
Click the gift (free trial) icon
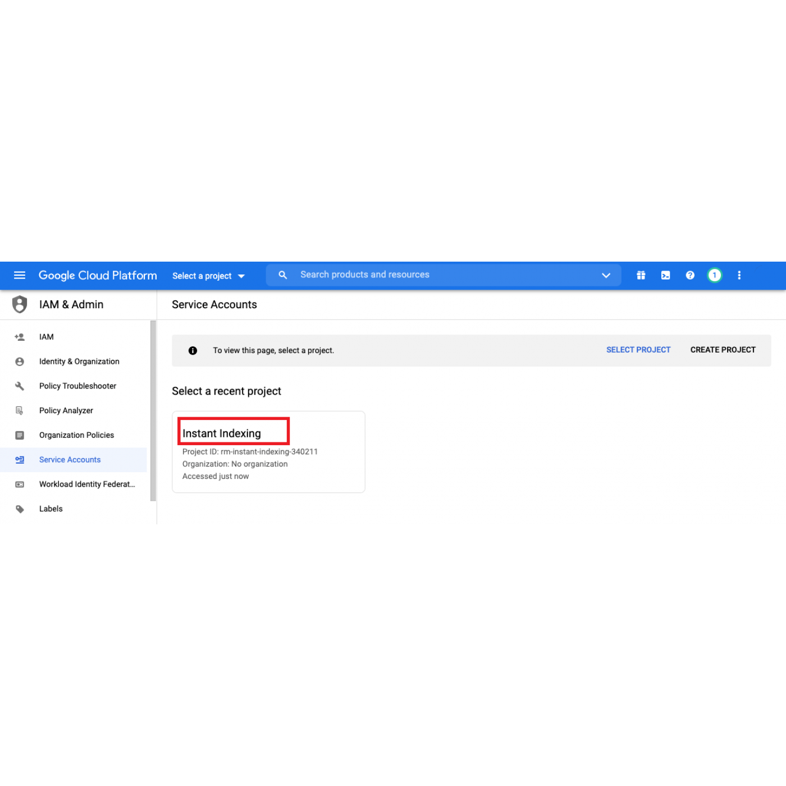pos(641,275)
